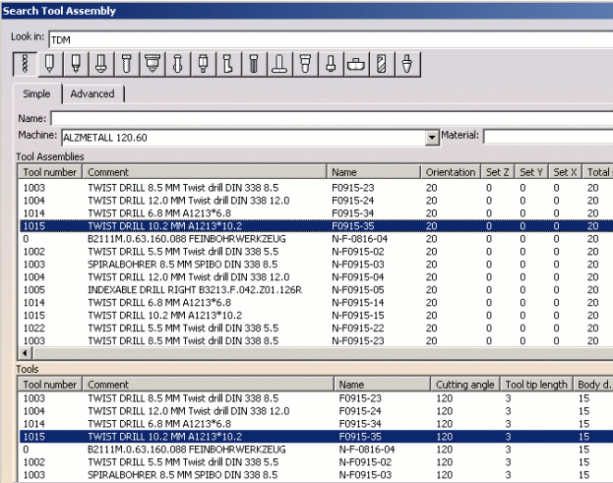Select the fluted end mill icon, second-to-last in toolbar
Screen dimensions: 613x483
tap(382, 65)
